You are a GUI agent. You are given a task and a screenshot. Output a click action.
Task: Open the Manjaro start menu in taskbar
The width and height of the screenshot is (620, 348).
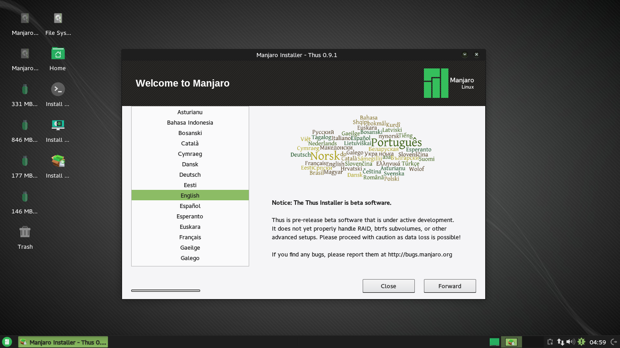point(7,342)
